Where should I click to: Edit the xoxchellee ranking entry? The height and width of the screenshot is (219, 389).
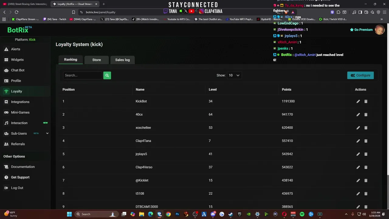358,128
